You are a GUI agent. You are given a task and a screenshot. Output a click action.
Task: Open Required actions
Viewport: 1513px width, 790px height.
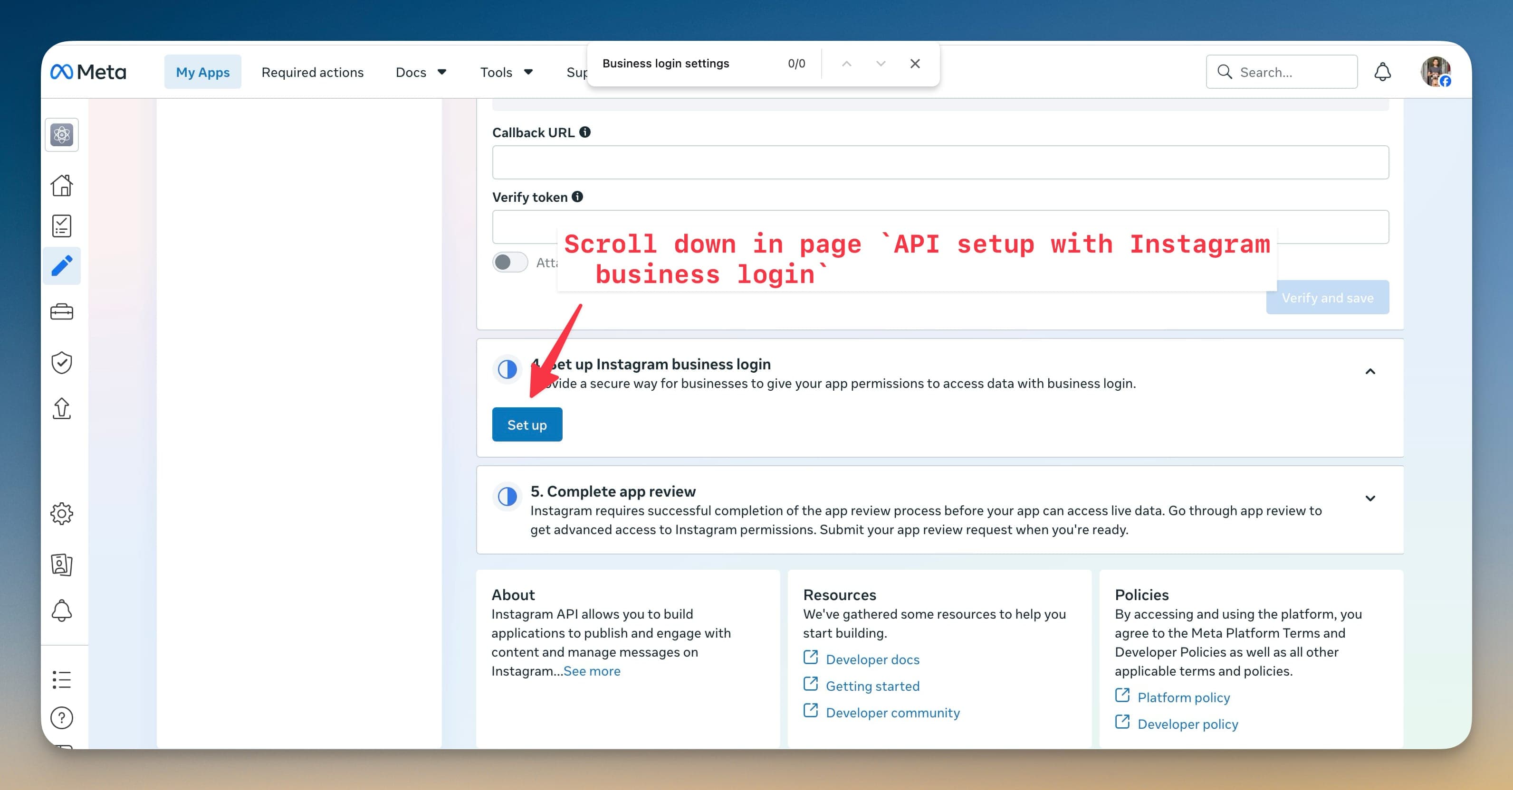(313, 72)
